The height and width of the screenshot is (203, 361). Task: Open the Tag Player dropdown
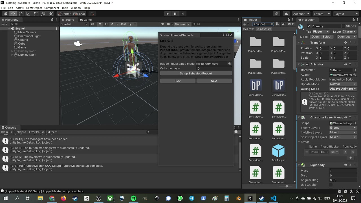(x=321, y=32)
